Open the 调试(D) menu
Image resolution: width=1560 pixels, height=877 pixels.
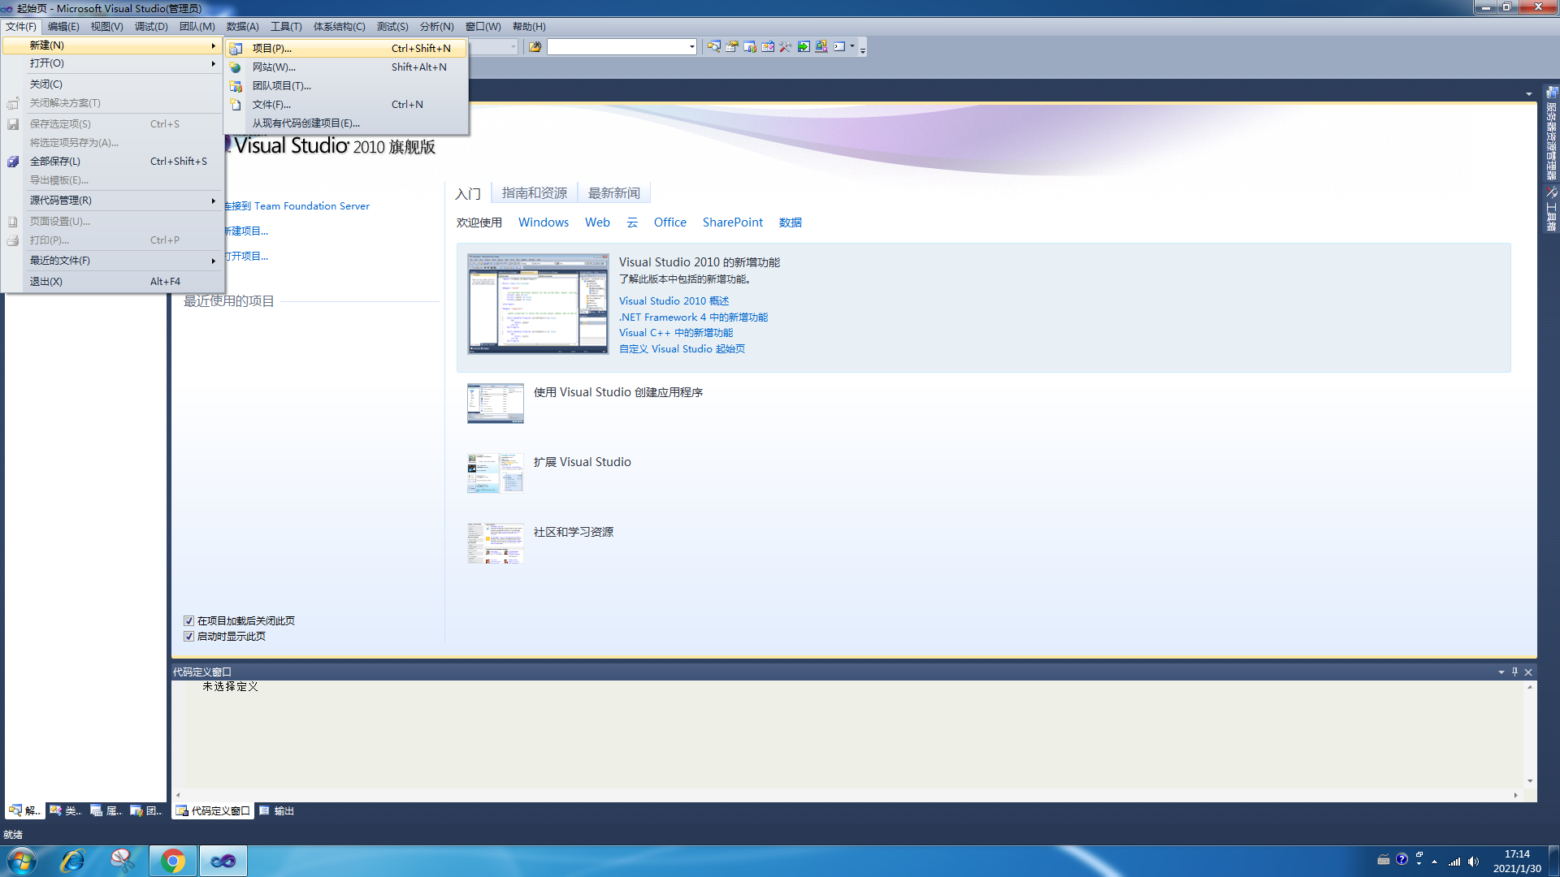coord(151,27)
